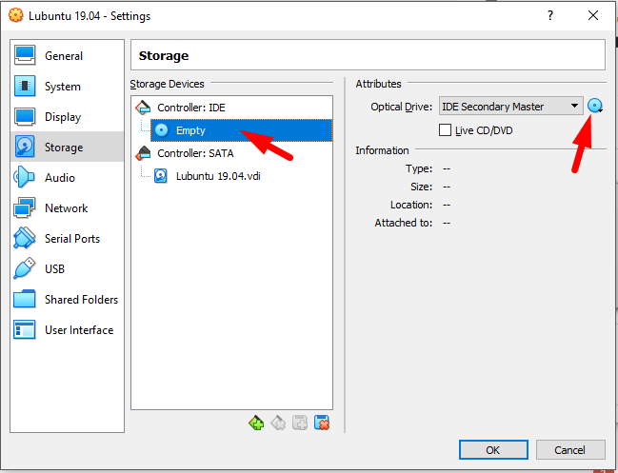Open the Optical Drive port dropdown
The image size is (618, 473).
point(510,107)
